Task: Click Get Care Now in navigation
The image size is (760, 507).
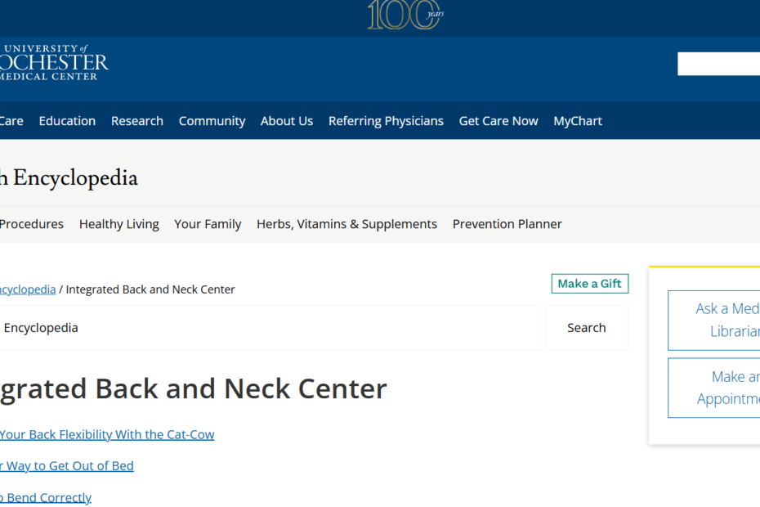Action: [x=498, y=121]
